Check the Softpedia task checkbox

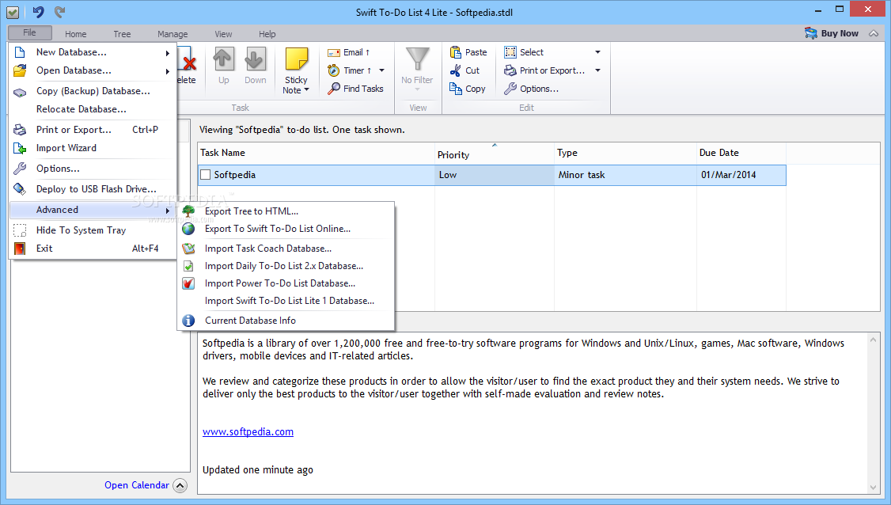pyautogui.click(x=205, y=175)
